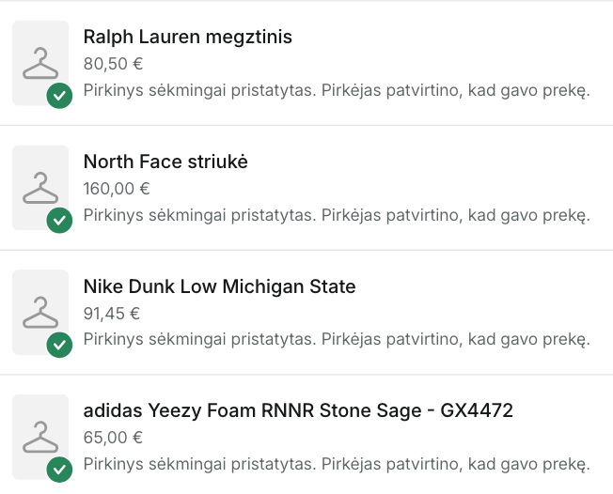The width and height of the screenshot is (613, 494).
Task: Click delivery status text under North Face striukė
Action: [x=336, y=215]
